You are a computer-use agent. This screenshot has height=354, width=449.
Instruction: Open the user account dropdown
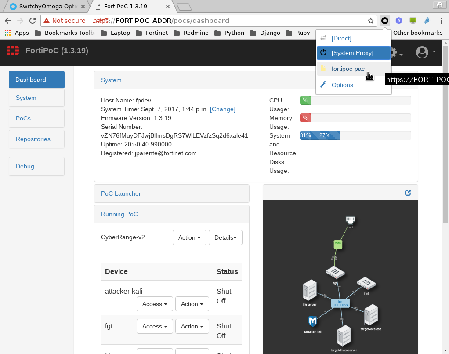[x=425, y=52]
